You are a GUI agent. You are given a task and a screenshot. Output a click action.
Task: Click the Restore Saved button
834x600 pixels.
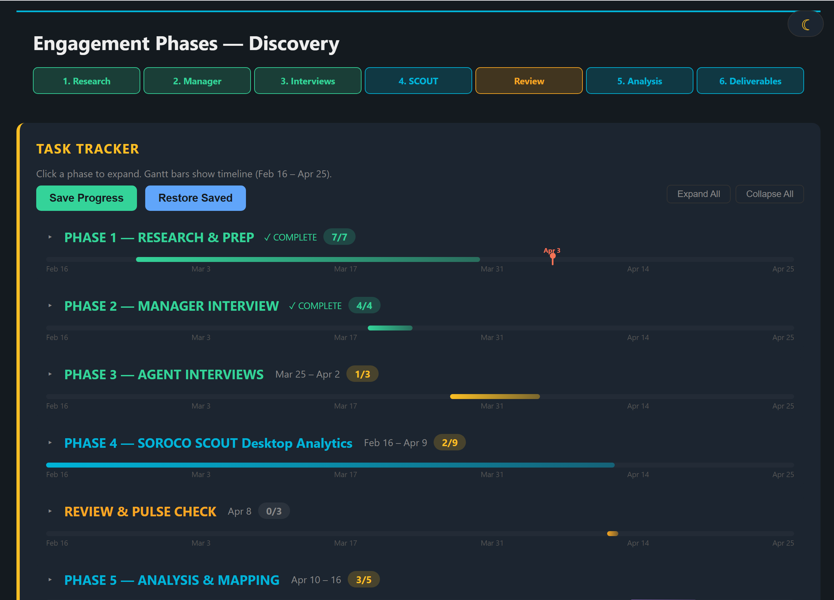pos(195,198)
